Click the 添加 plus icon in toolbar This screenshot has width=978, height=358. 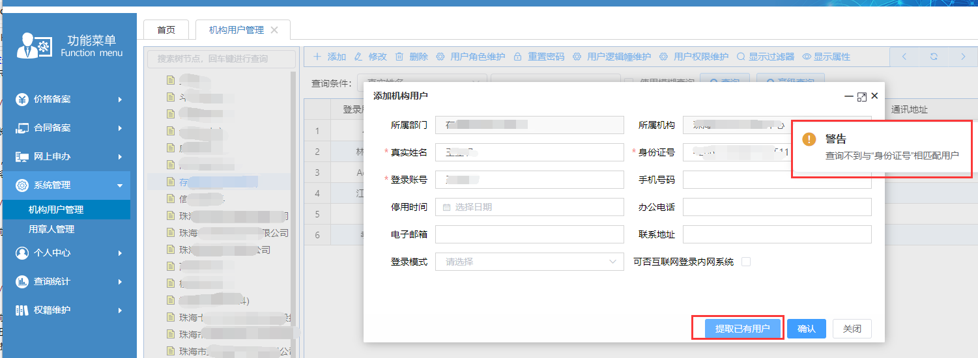317,57
